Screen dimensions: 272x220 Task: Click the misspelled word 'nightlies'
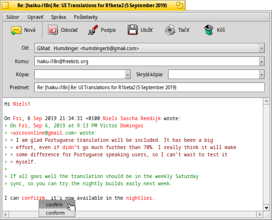pyautogui.click(x=139, y=198)
